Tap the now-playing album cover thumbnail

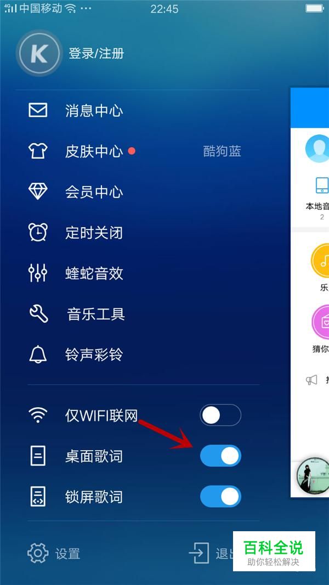[x=313, y=476]
